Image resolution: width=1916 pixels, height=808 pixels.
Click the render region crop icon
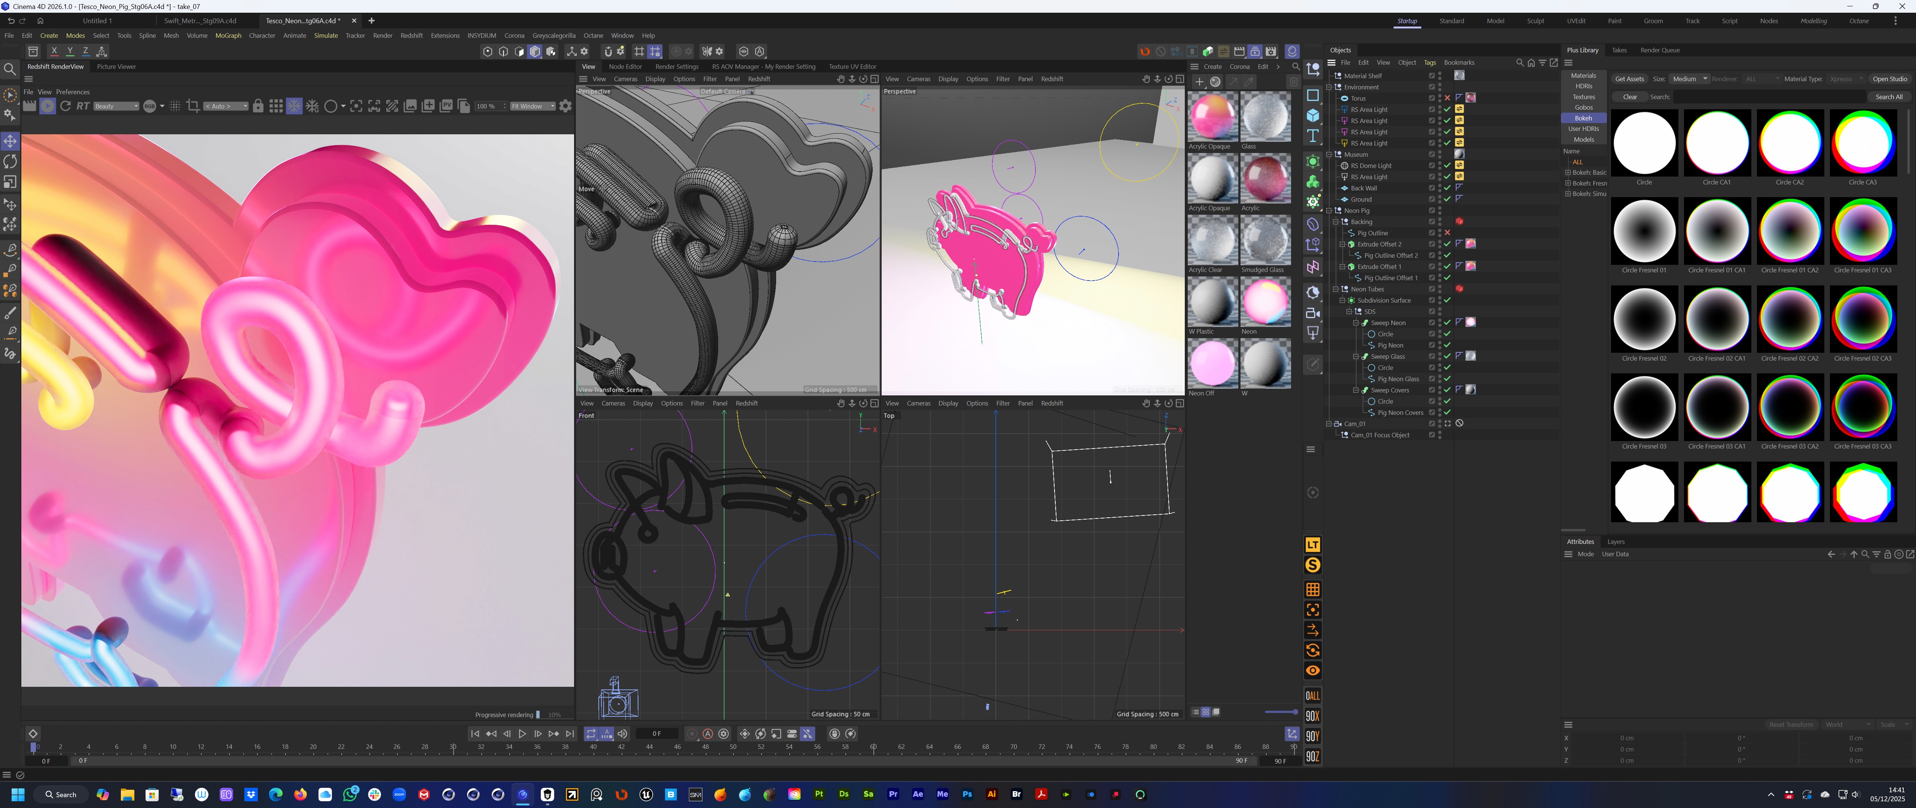(x=193, y=106)
